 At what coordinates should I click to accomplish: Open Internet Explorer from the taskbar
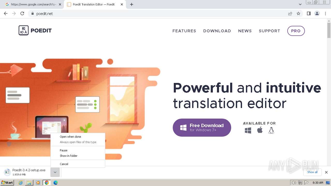point(21,183)
